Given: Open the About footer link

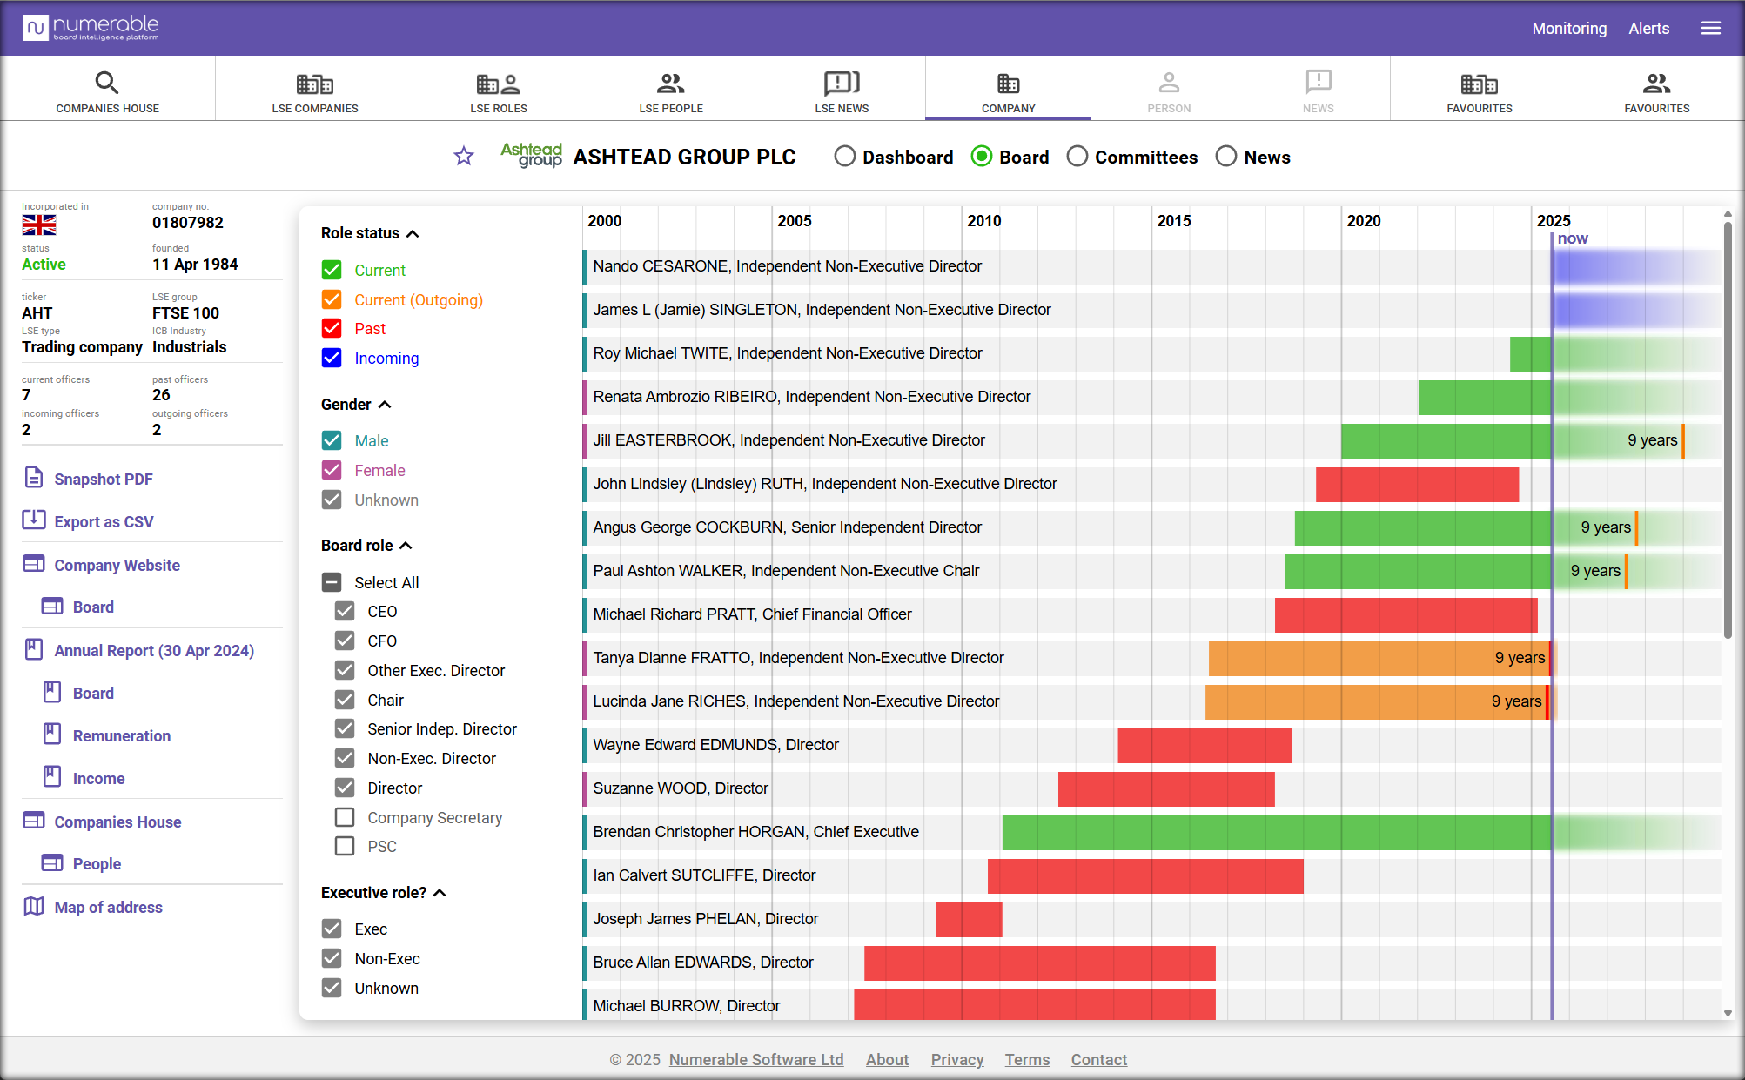Looking at the screenshot, I should click(887, 1059).
